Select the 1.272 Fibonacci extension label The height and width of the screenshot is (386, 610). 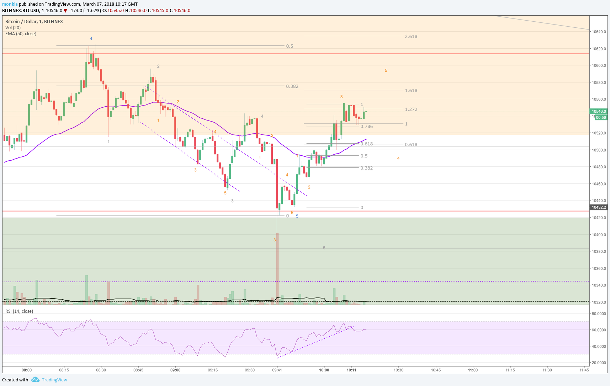coord(411,109)
